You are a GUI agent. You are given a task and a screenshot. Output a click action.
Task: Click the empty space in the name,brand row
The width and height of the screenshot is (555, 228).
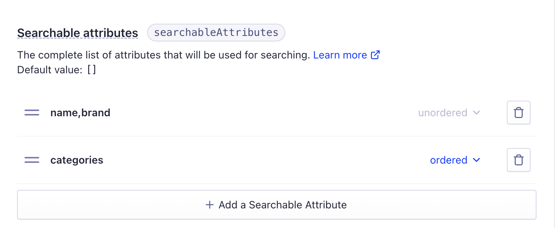[x=263, y=113]
